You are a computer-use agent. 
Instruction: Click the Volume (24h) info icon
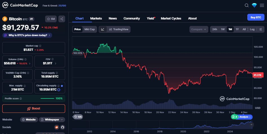[x=26, y=59]
